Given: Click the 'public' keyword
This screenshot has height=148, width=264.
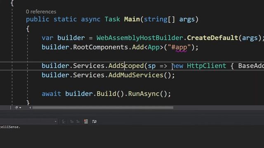Looking at the screenshot, I should [38, 19].
